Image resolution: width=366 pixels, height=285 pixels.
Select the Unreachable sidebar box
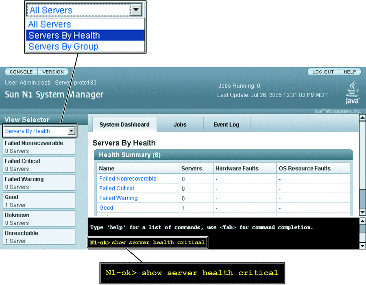[39, 237]
